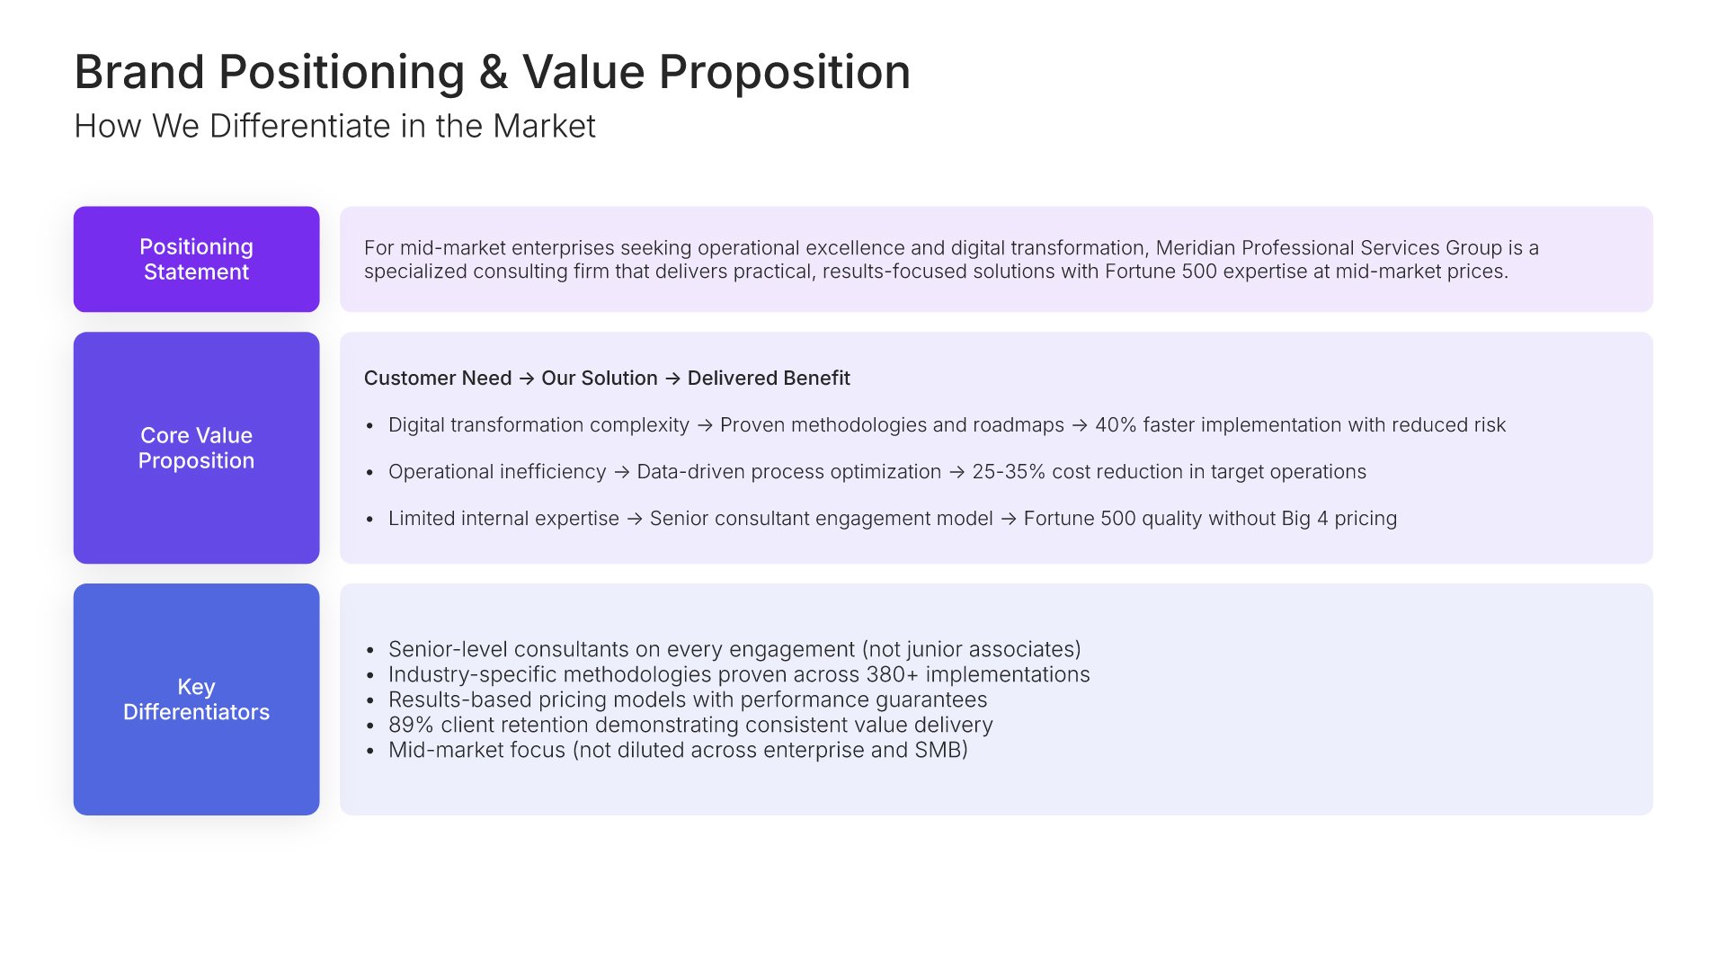The height and width of the screenshot is (971, 1726).
Task: Click the arrow before "40% faster implementation"
Action: (x=1080, y=425)
